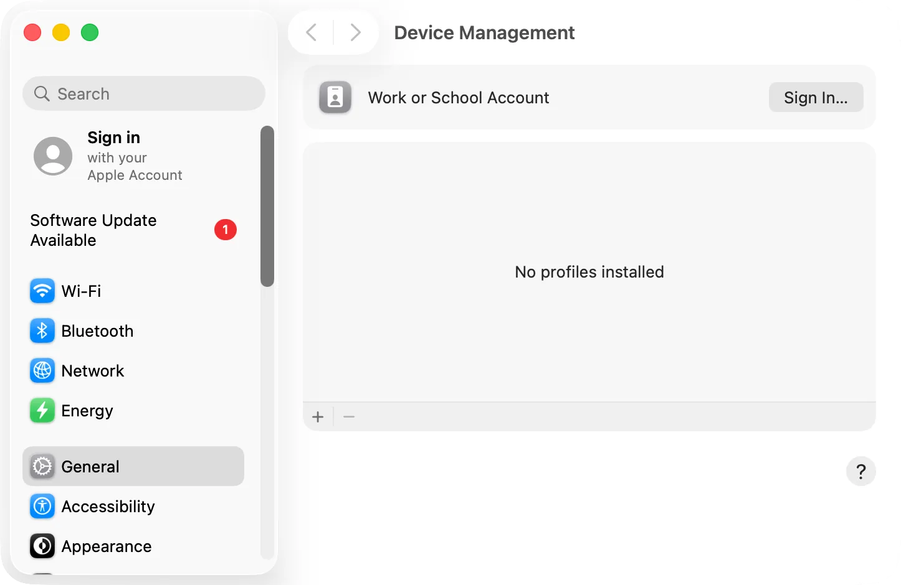Screen dimensions: 901x585
Task: Go forward with the right chevron
Action: point(355,32)
